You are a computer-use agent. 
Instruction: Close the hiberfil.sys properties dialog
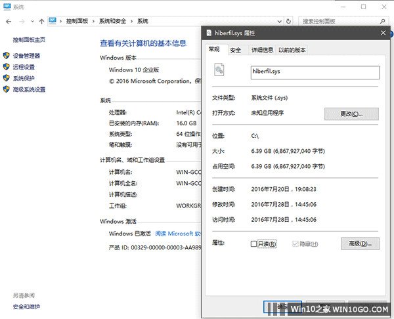pos(383,33)
